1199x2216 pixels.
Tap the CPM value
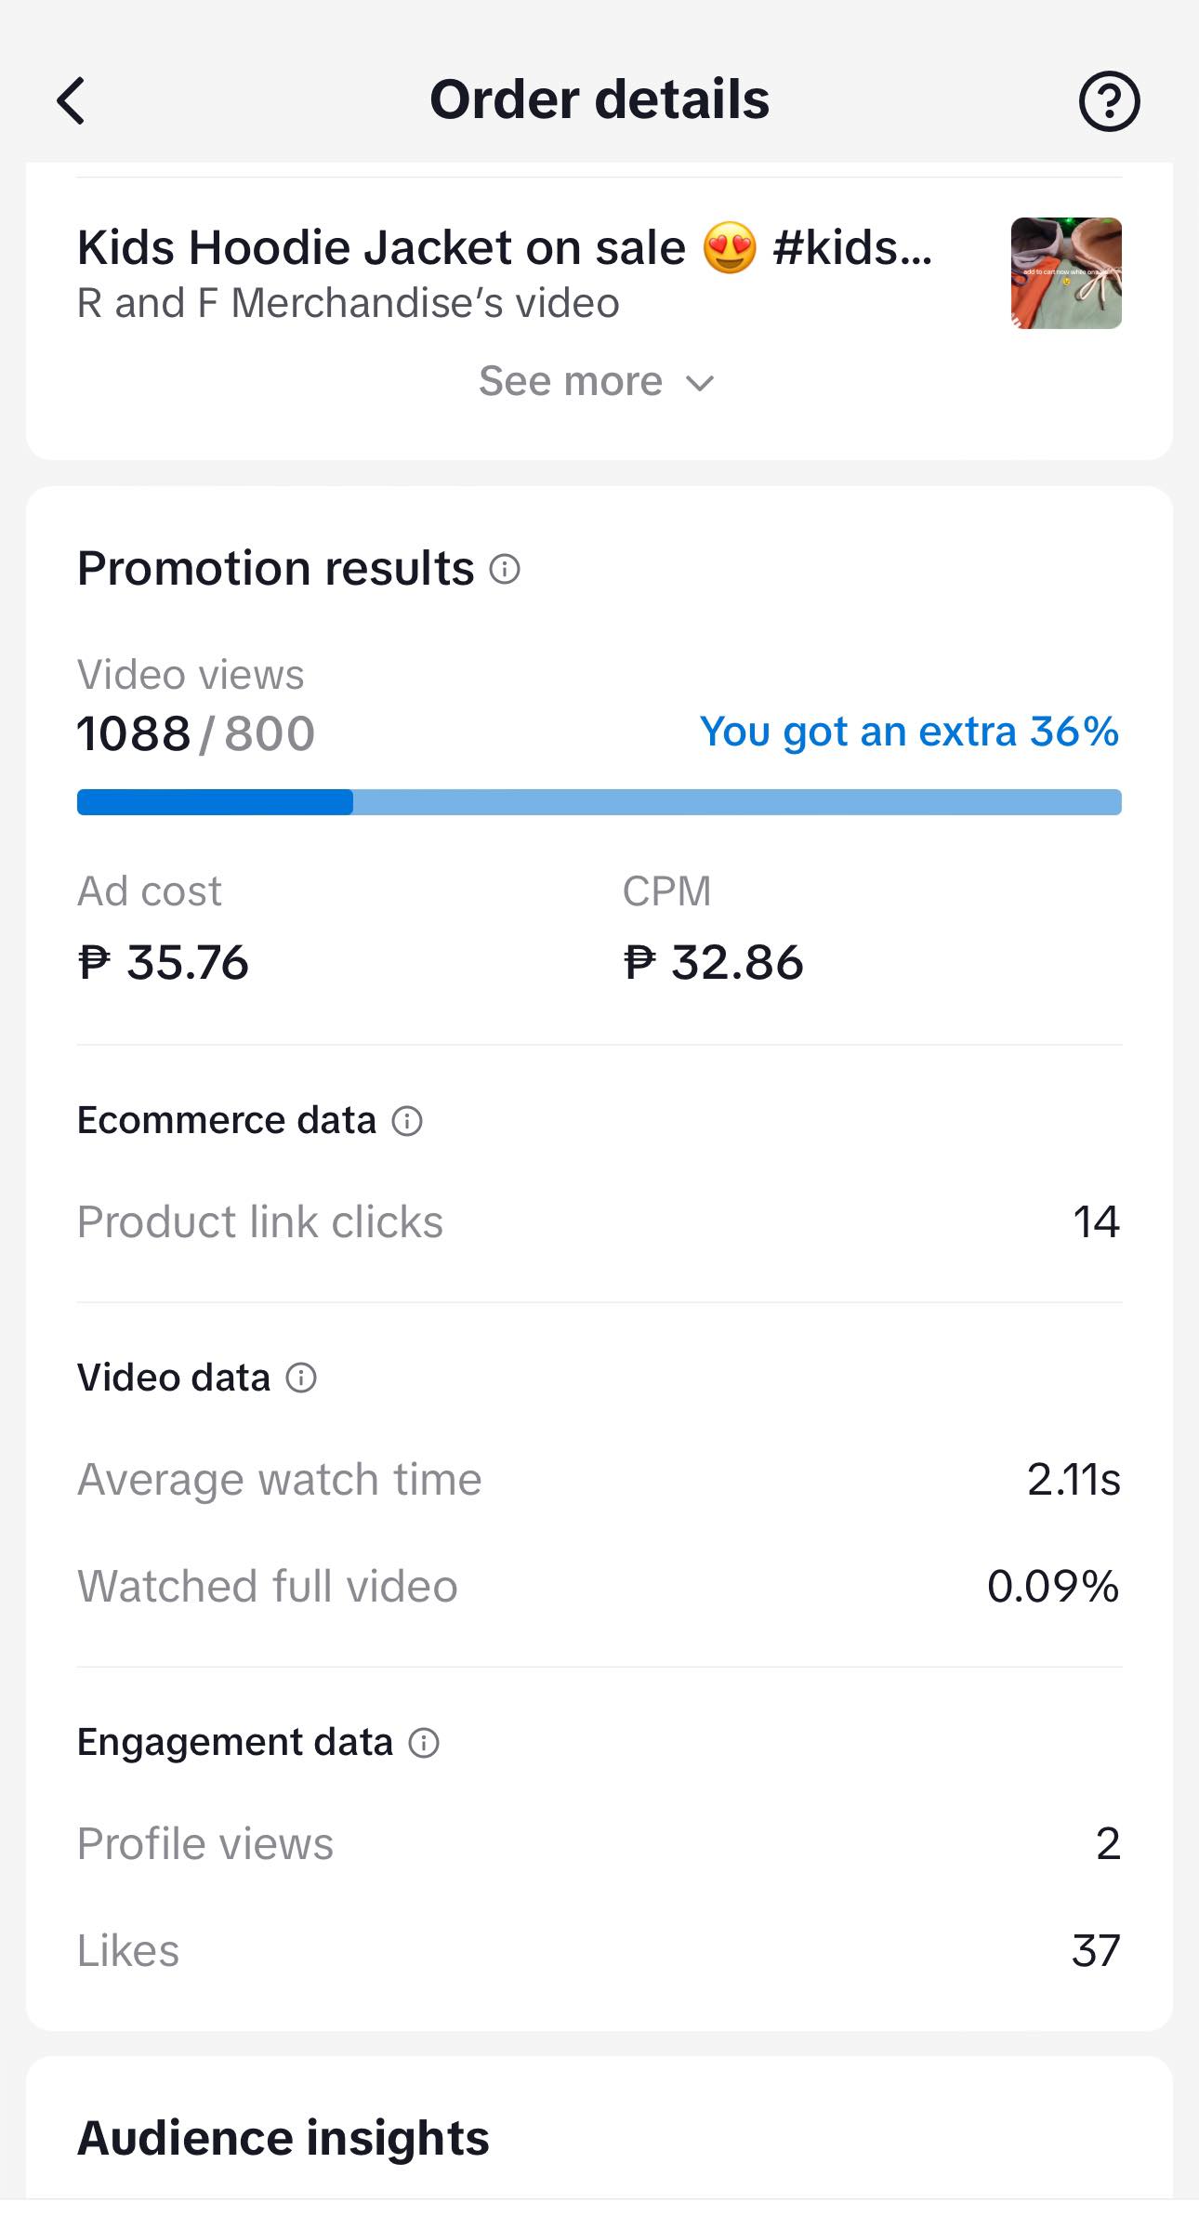713,962
